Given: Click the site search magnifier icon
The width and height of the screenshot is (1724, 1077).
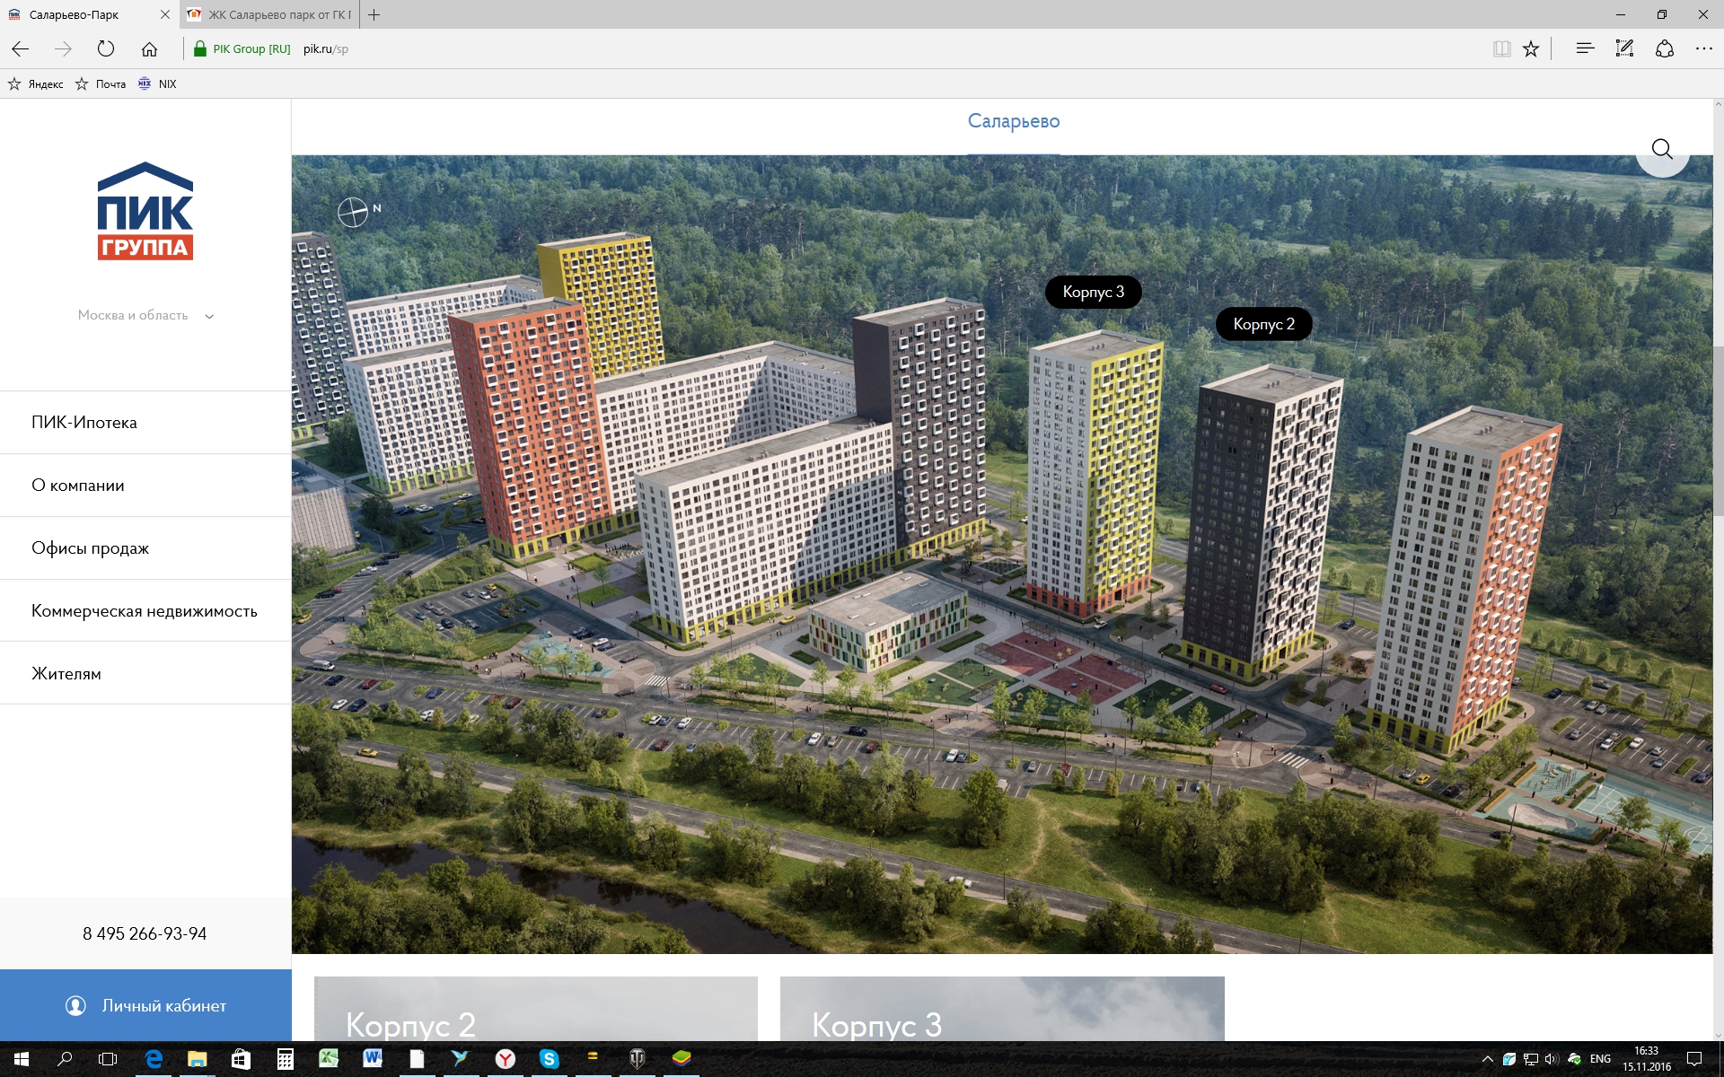Looking at the screenshot, I should (x=1662, y=149).
